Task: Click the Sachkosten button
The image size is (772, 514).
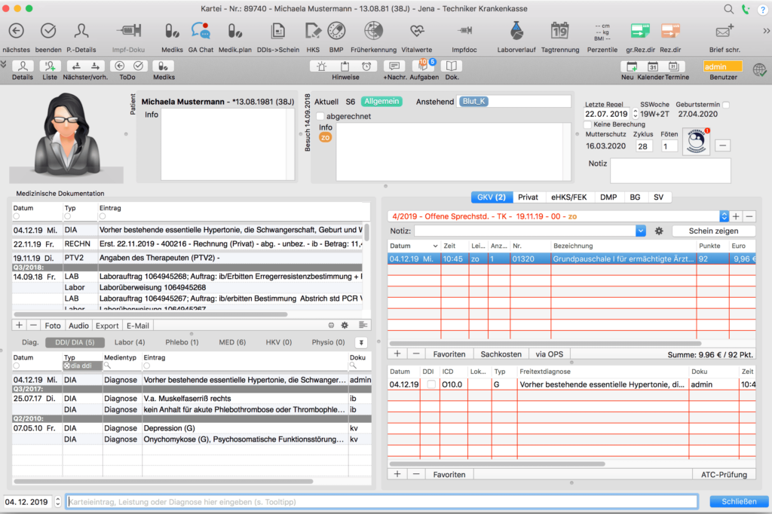Action: tap(501, 354)
